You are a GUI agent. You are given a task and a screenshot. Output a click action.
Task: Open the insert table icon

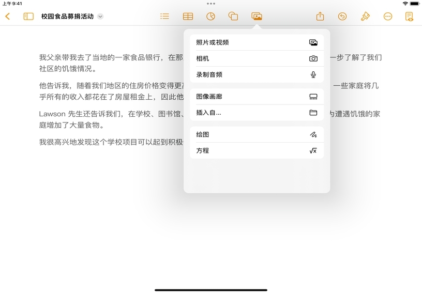pyautogui.click(x=188, y=17)
